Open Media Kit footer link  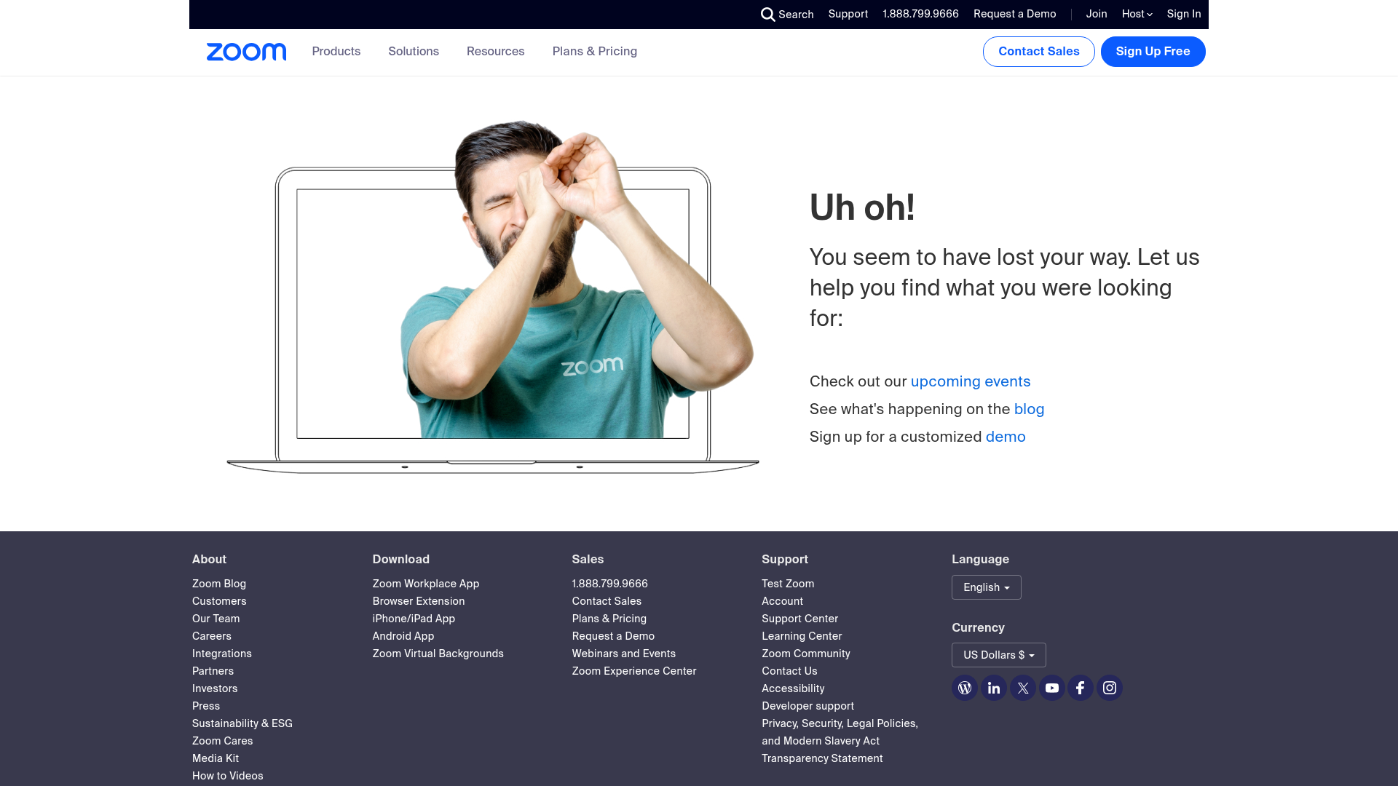[216, 758]
